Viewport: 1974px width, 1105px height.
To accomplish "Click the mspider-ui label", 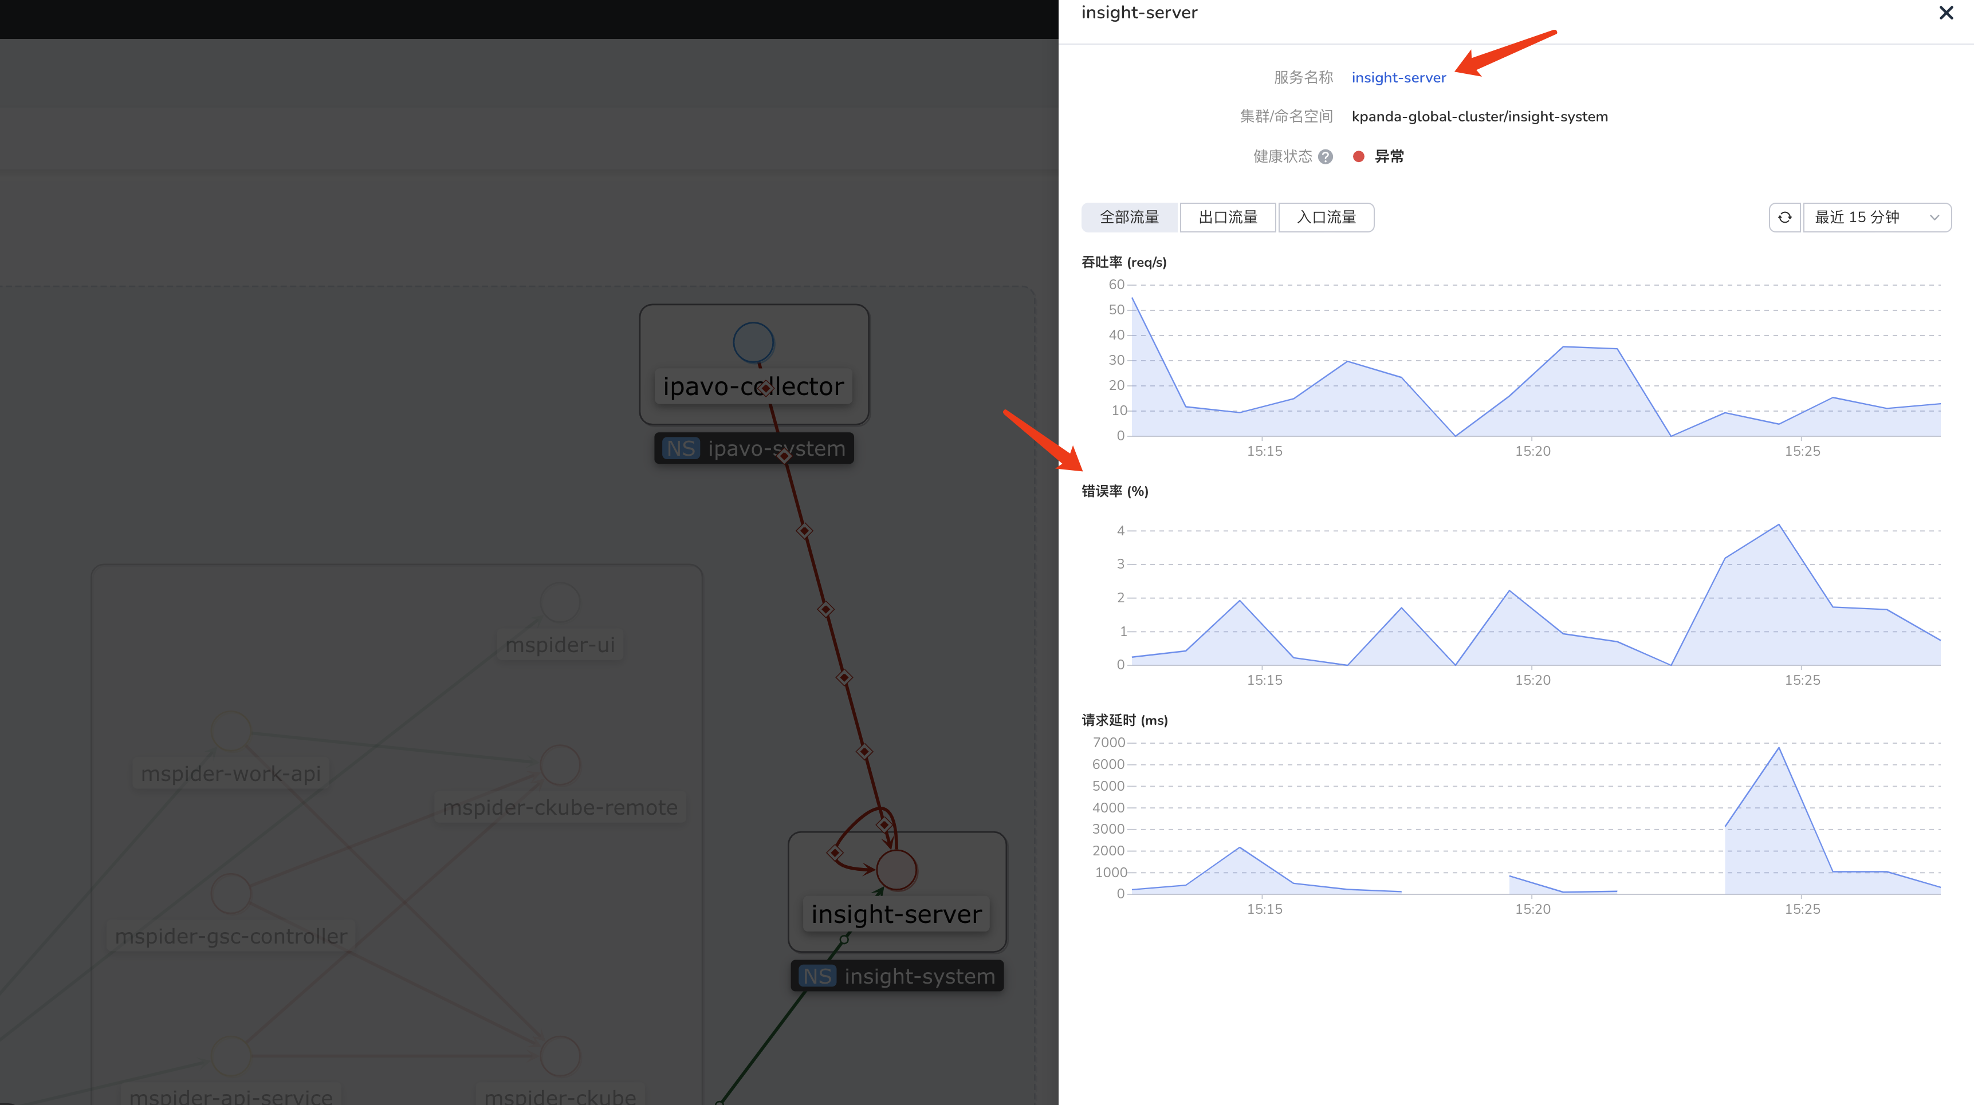I will click(560, 645).
